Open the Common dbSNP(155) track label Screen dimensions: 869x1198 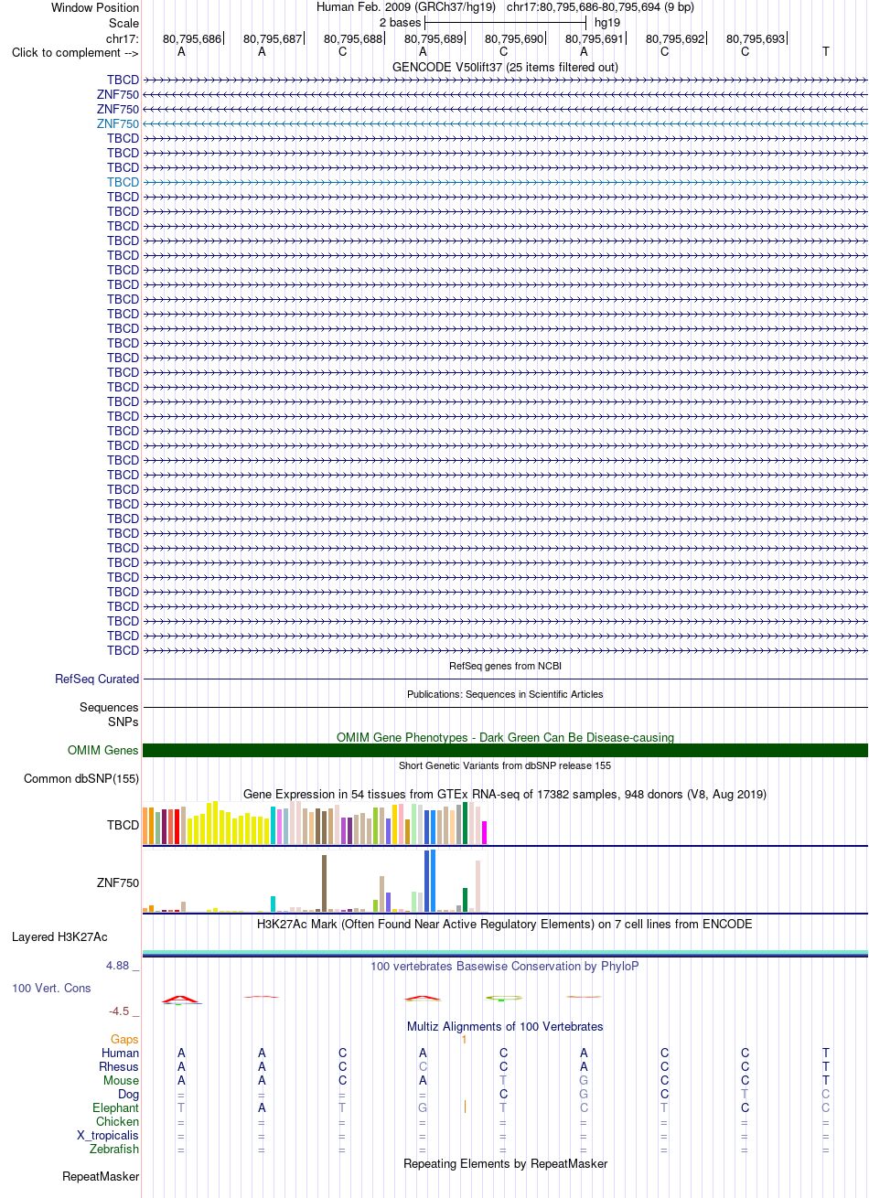(81, 779)
